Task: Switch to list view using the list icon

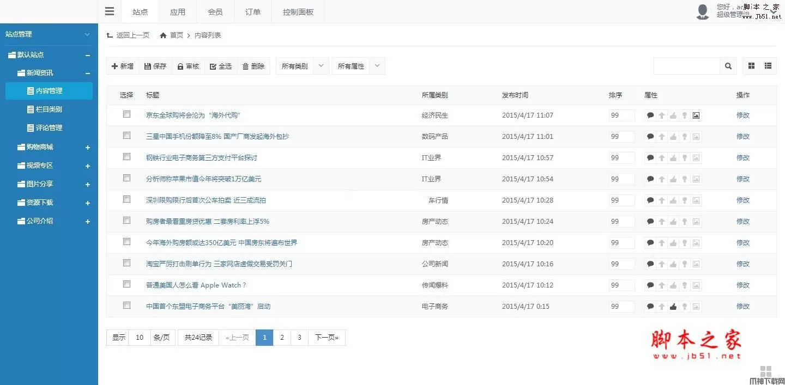Action: point(768,66)
